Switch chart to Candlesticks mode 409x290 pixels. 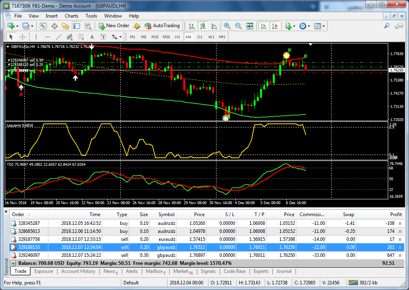(203, 26)
